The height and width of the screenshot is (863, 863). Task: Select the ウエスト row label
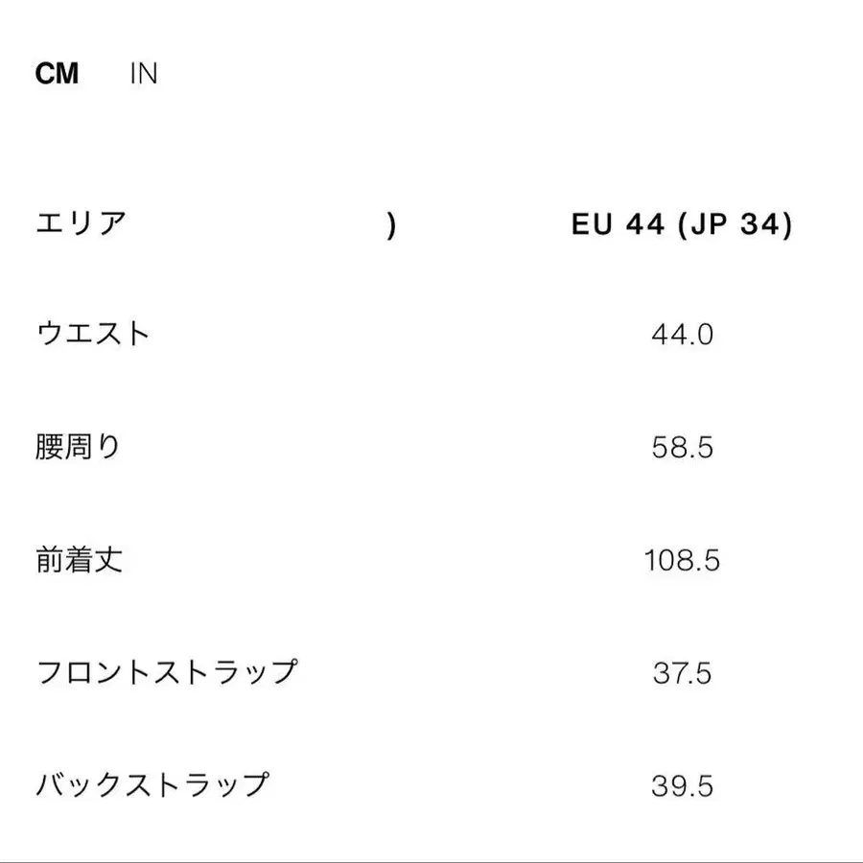coord(93,334)
